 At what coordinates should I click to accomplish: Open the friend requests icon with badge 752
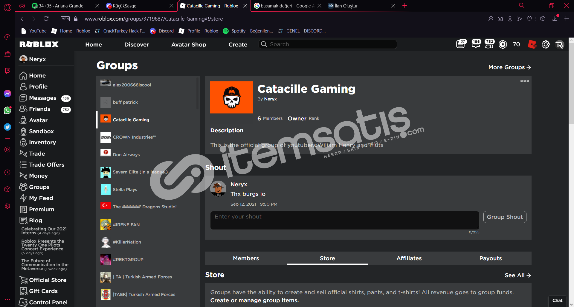[x=489, y=44]
